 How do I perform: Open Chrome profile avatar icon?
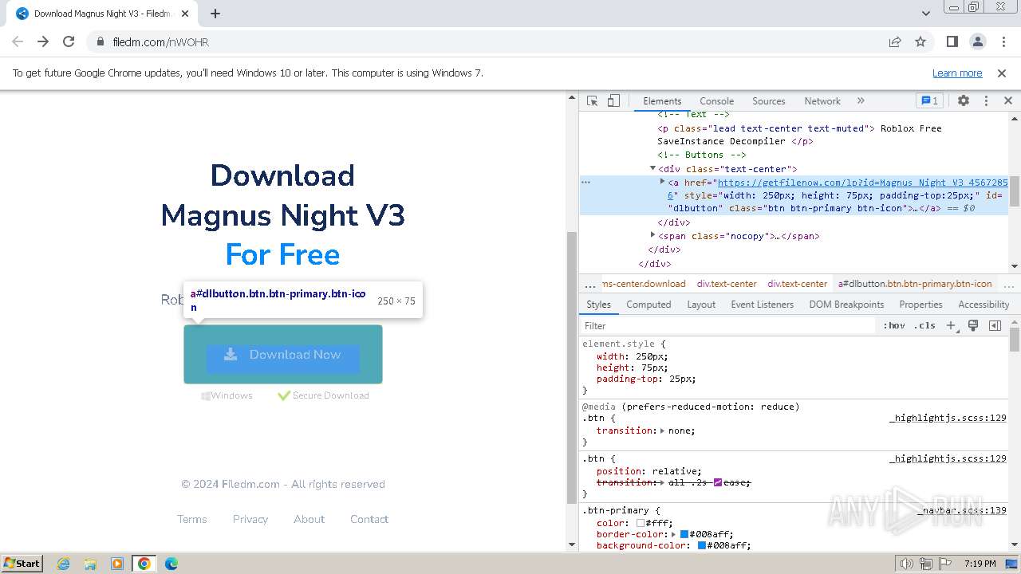(978, 41)
